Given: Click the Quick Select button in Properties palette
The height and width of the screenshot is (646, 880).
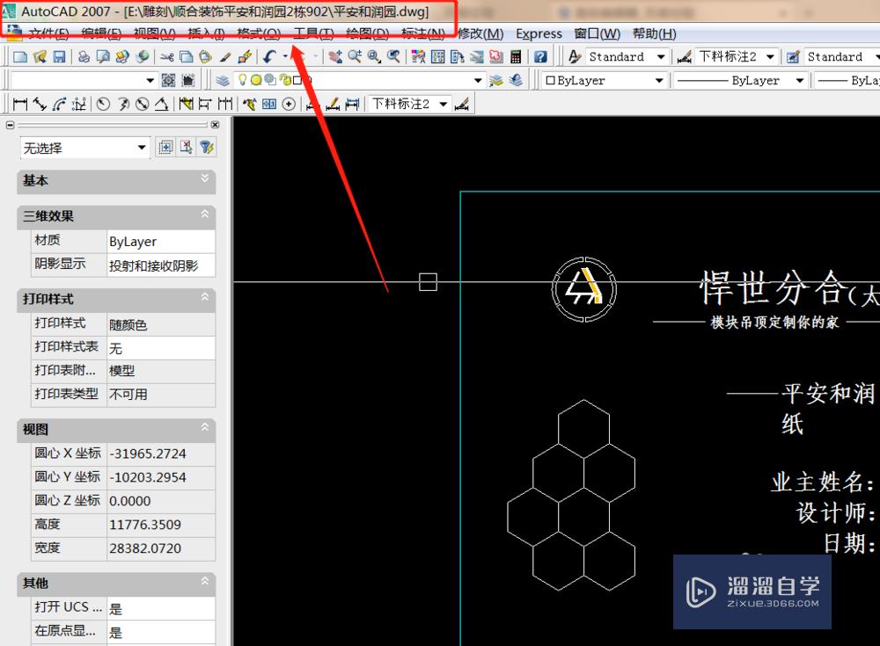Looking at the screenshot, I should tap(207, 146).
